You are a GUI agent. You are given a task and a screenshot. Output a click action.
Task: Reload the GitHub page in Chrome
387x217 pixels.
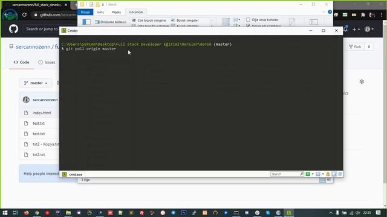coord(24,14)
